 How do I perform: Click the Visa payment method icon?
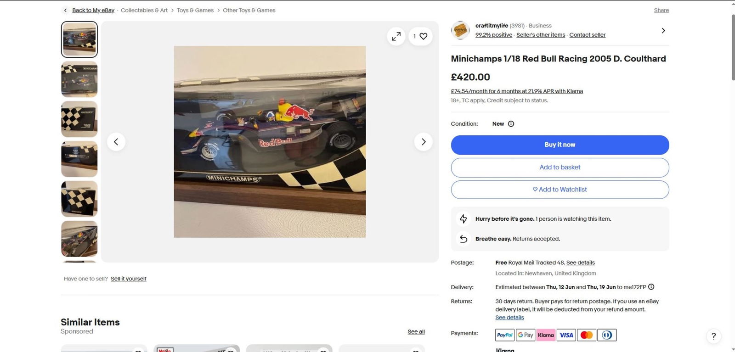(x=566, y=335)
